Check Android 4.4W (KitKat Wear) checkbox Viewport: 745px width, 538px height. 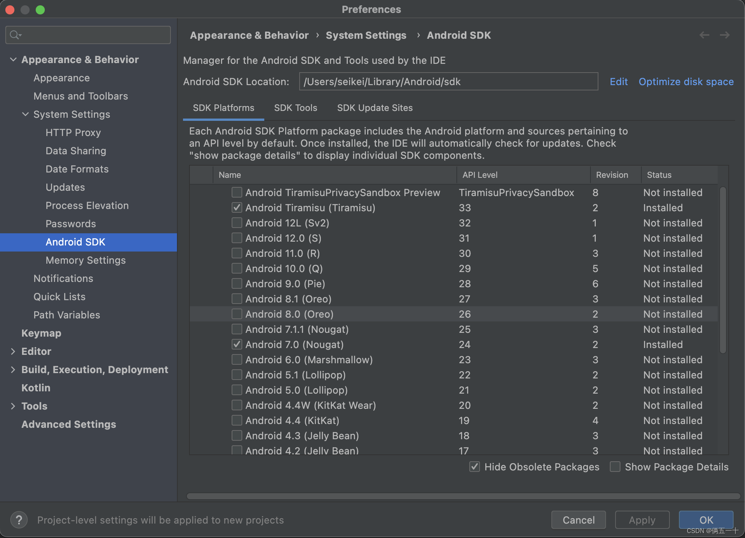(x=237, y=405)
